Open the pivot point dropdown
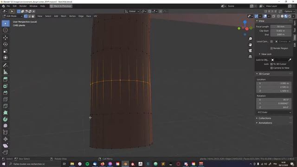Screen dimensions: 297x167 coord(144,12)
